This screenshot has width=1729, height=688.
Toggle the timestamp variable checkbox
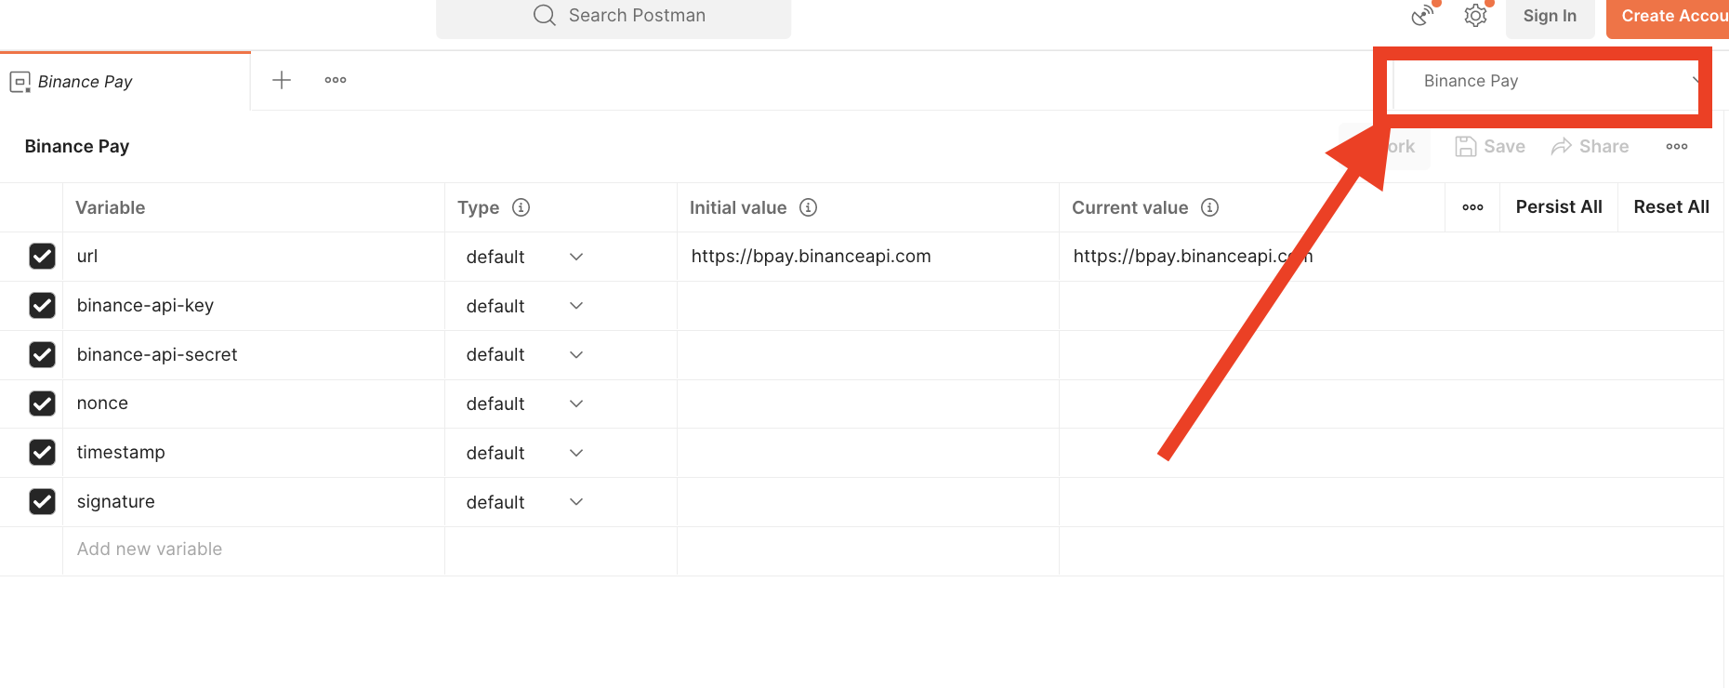[42, 452]
